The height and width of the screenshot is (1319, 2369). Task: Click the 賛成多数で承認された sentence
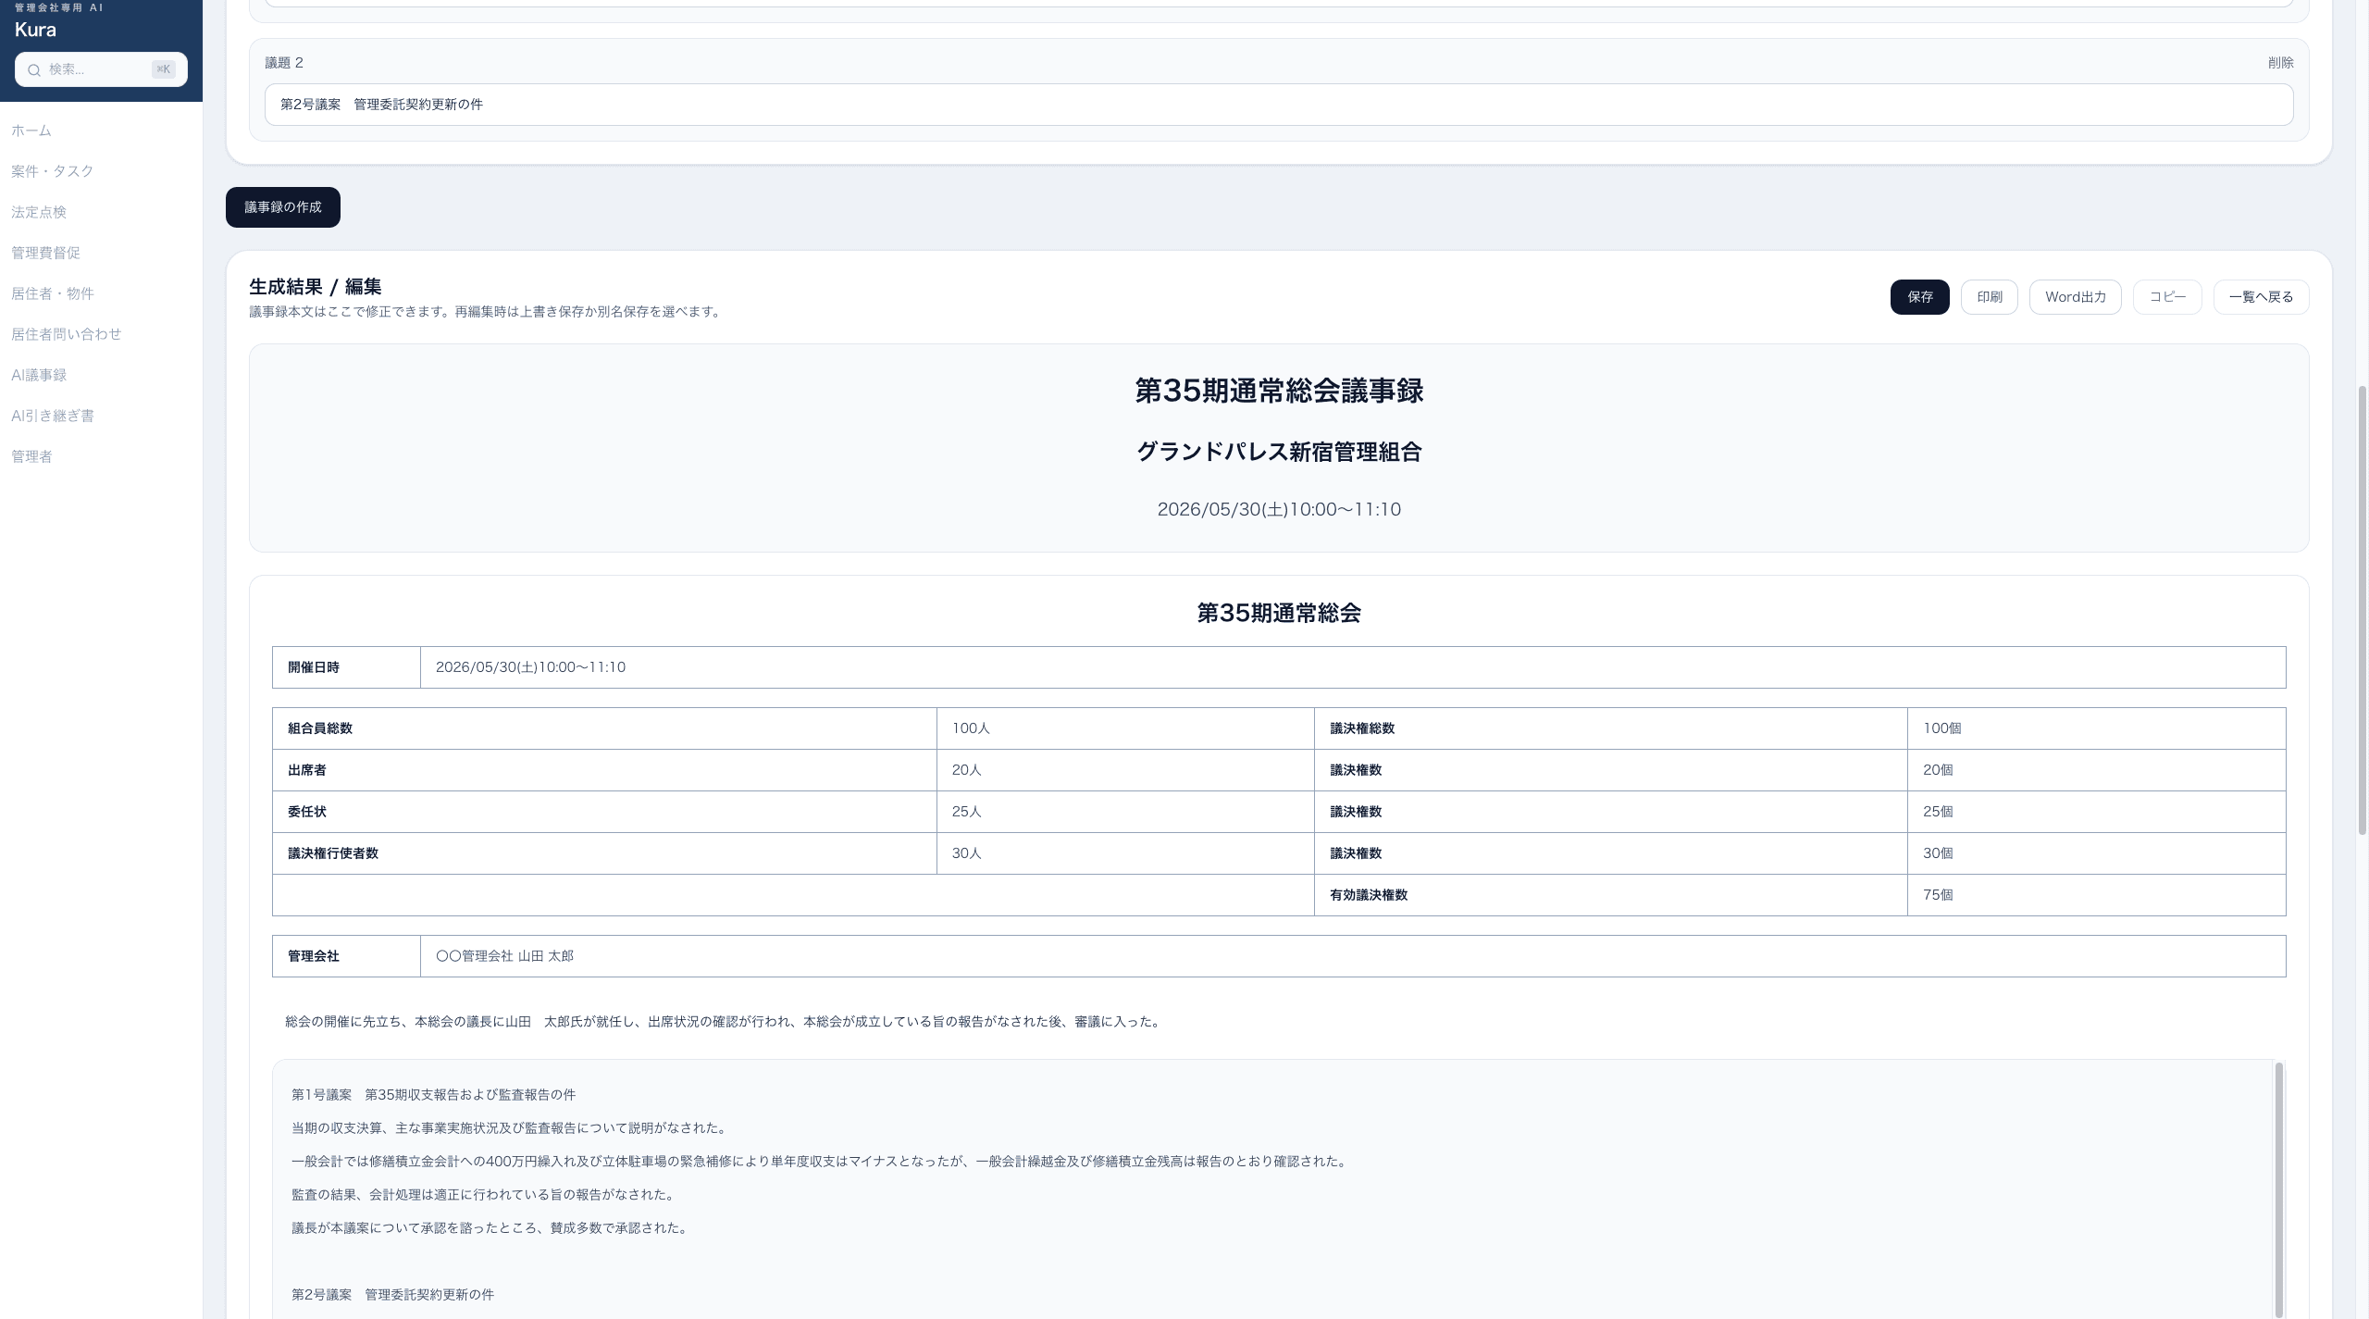[490, 1228]
